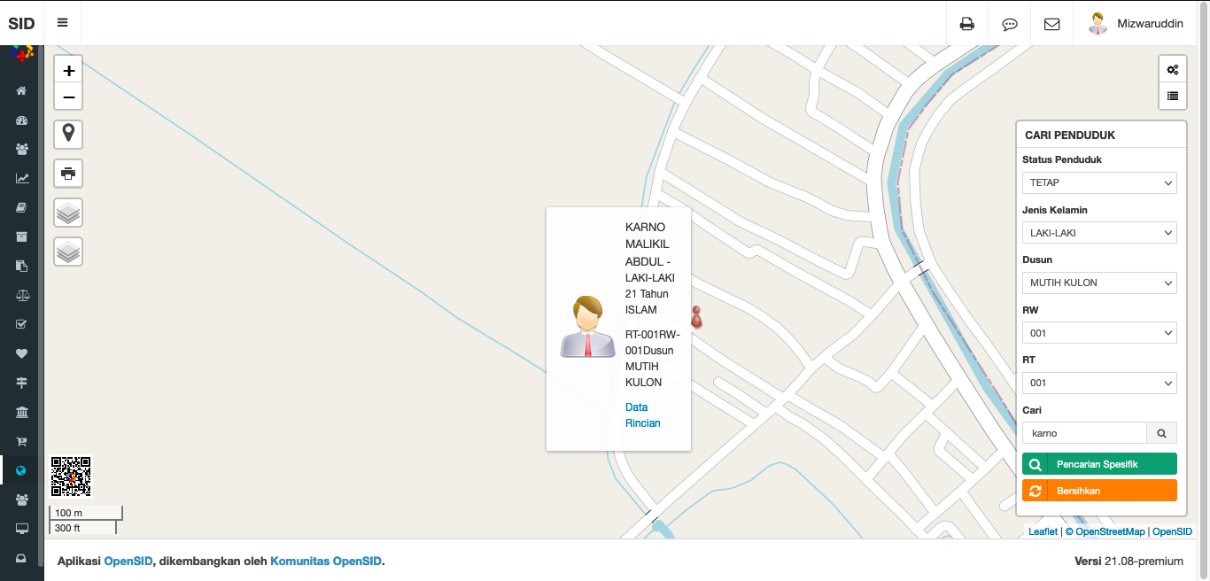The width and height of the screenshot is (1210, 581).
Task: Open the lower people group sidebar icon
Action: (22, 500)
